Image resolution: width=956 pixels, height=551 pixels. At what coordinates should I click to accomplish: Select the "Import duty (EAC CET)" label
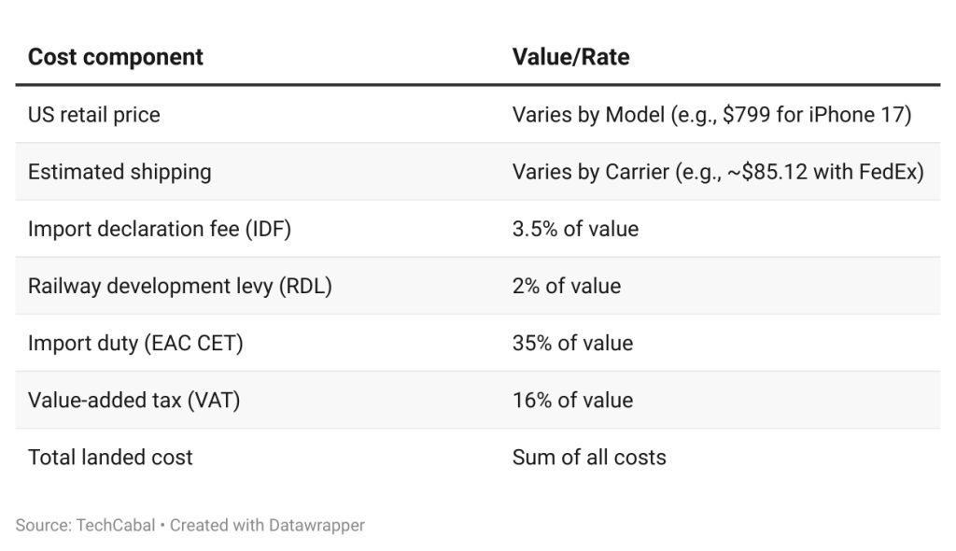tap(135, 343)
